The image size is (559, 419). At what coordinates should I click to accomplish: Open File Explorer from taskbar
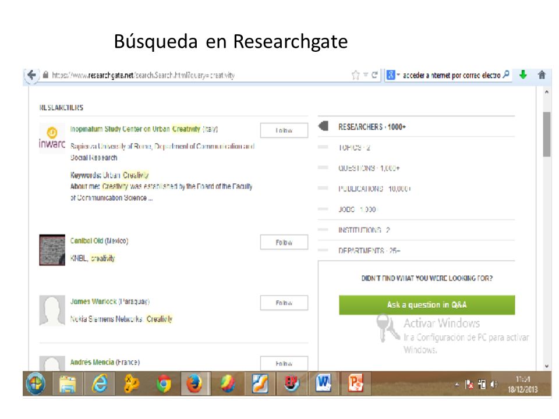(68, 384)
